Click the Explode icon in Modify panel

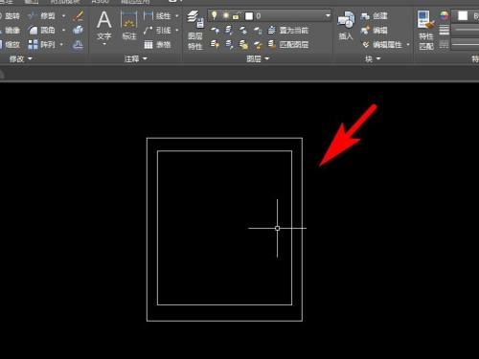click(78, 30)
